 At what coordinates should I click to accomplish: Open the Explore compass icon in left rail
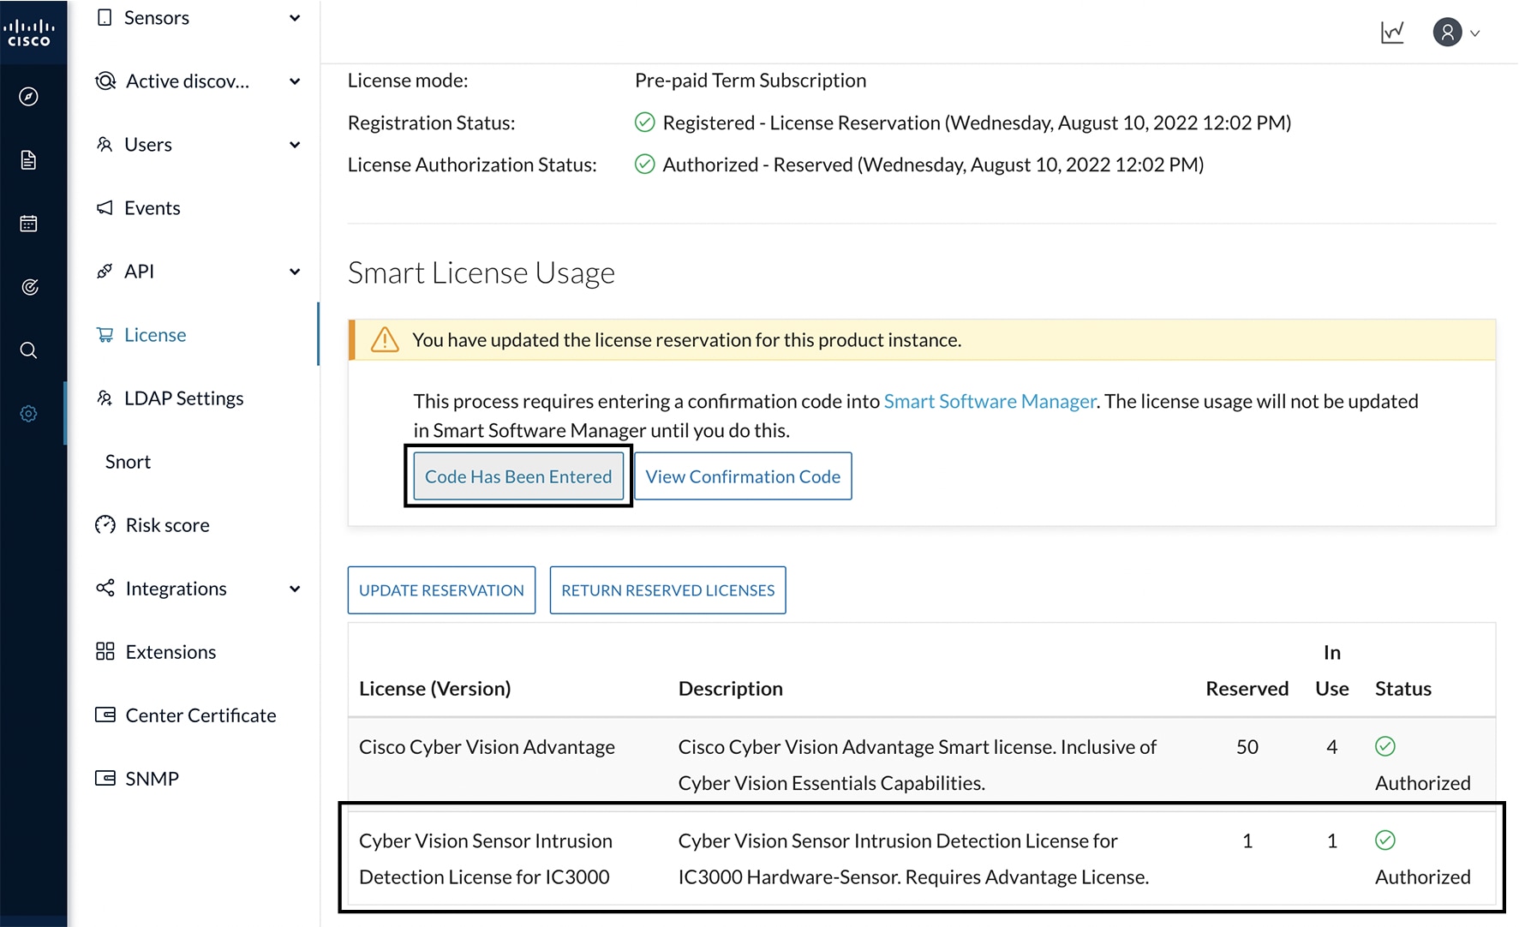pyautogui.click(x=28, y=97)
